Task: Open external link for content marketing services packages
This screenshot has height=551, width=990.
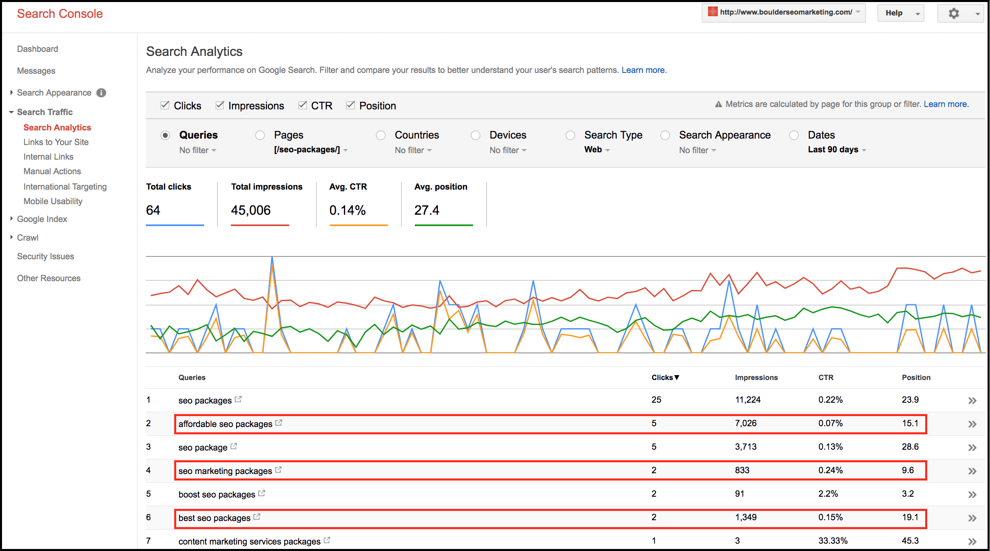Action: 327,540
